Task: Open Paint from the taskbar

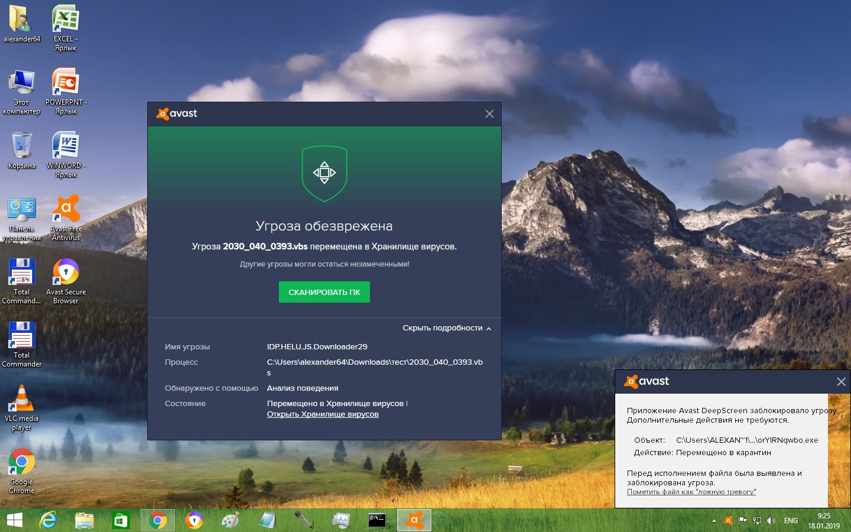Action: [231, 520]
